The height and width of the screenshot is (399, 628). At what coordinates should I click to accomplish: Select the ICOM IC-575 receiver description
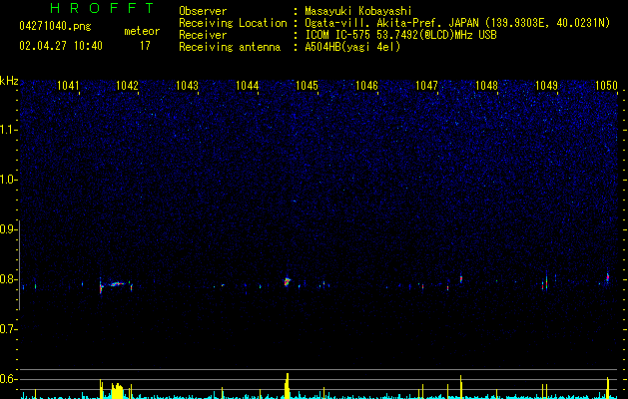(400, 35)
